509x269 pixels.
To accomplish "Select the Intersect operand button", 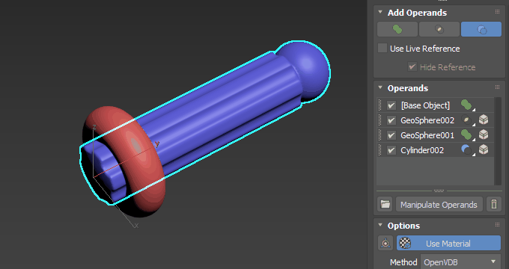I will (x=439, y=29).
